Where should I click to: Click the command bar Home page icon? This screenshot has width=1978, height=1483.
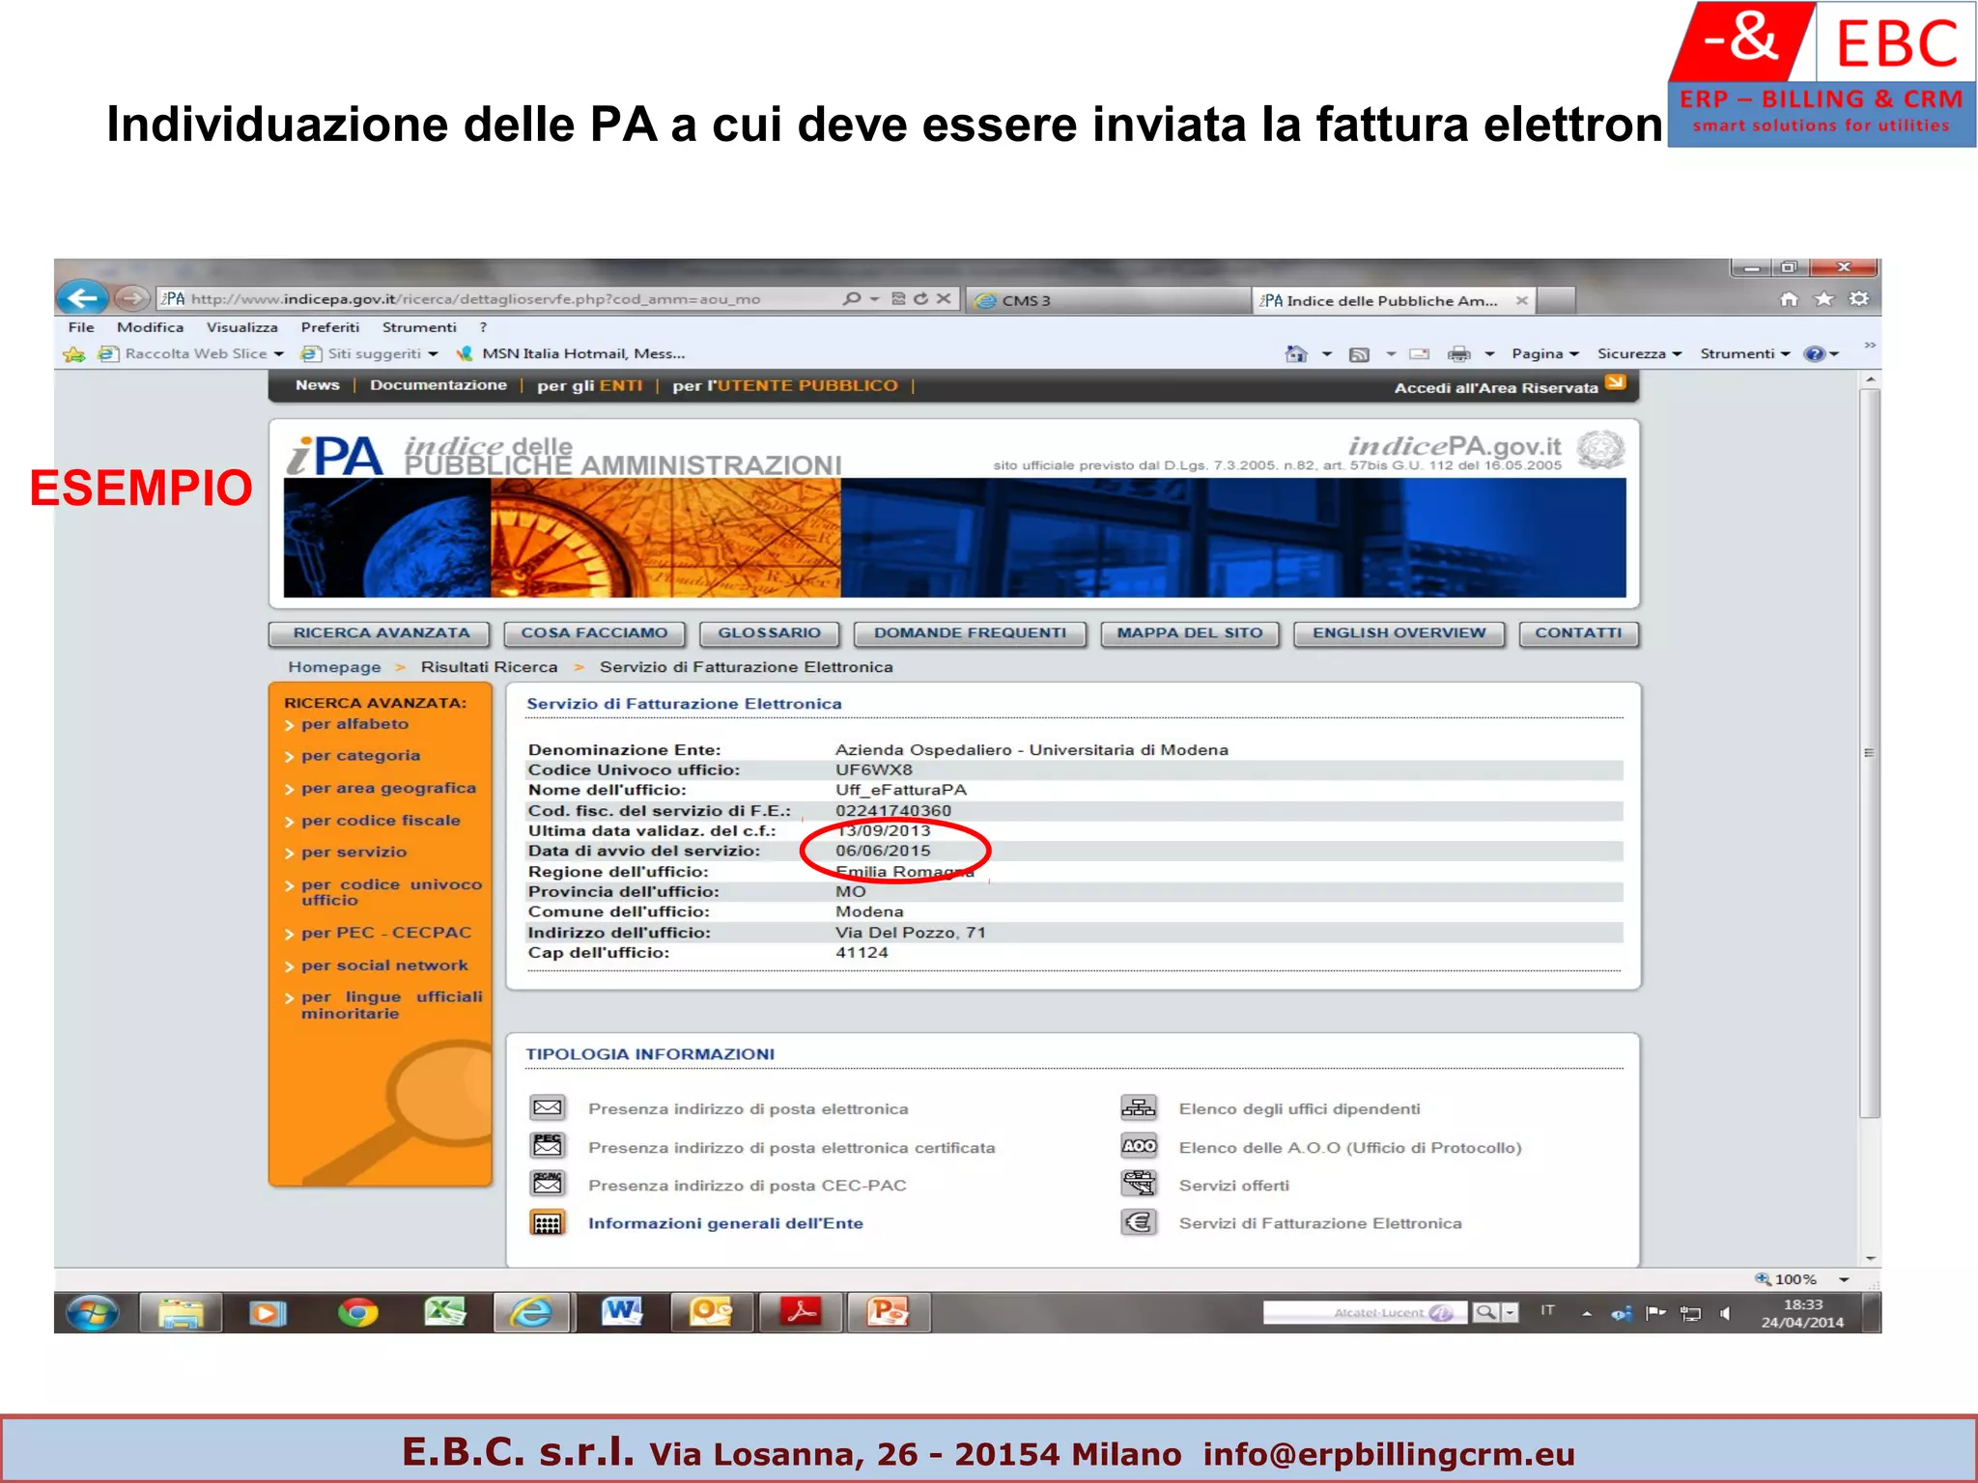coord(1296,354)
